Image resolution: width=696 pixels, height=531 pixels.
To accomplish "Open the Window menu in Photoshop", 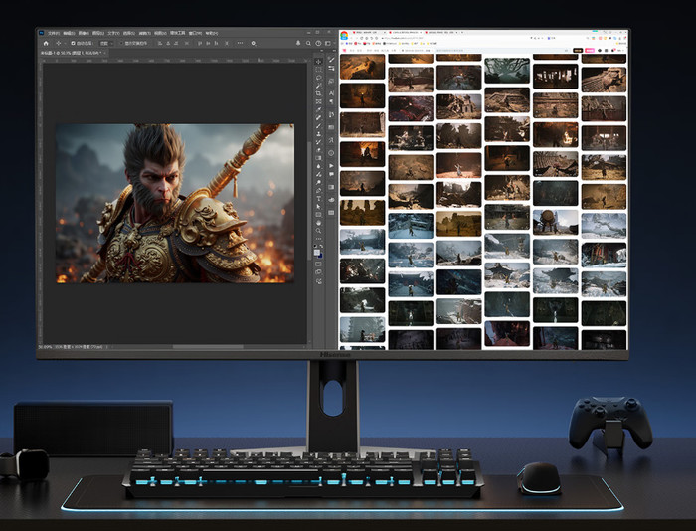I will pyautogui.click(x=195, y=33).
